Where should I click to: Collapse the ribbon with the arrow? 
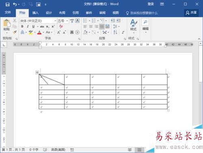199,39
